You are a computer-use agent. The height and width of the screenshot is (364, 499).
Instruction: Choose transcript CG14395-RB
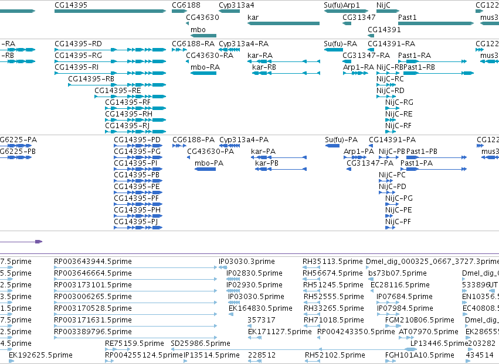click(x=91, y=79)
